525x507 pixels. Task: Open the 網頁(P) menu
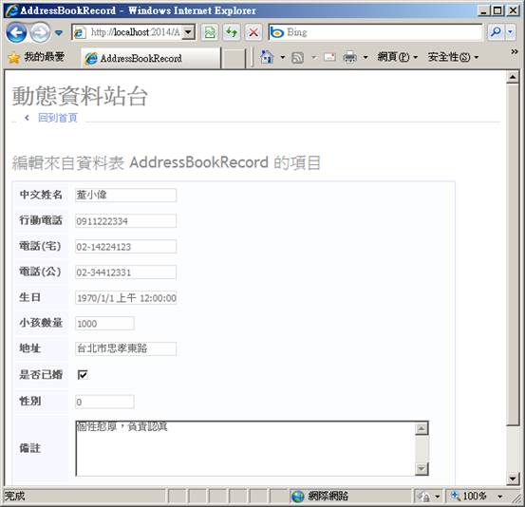click(x=398, y=57)
